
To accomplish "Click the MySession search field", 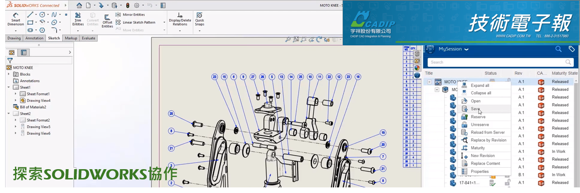I will pyautogui.click(x=500, y=62).
